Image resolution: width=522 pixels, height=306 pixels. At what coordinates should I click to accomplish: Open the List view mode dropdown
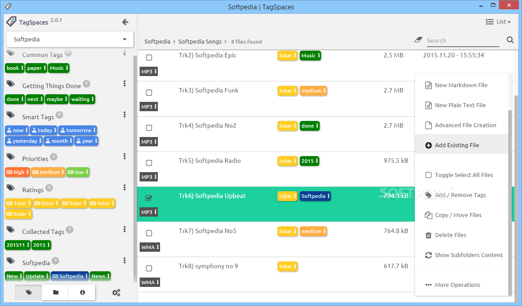click(x=498, y=22)
